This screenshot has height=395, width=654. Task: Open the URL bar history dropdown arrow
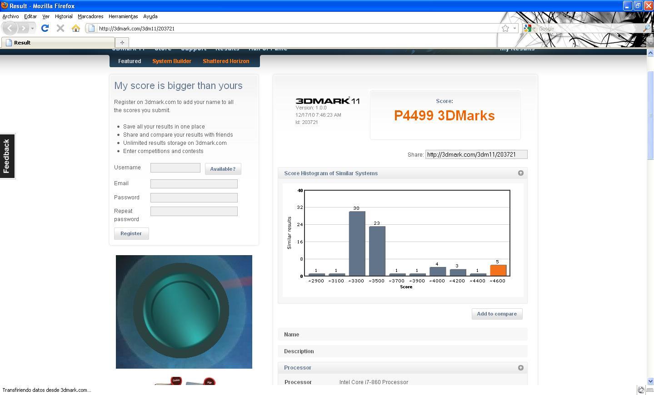514,28
